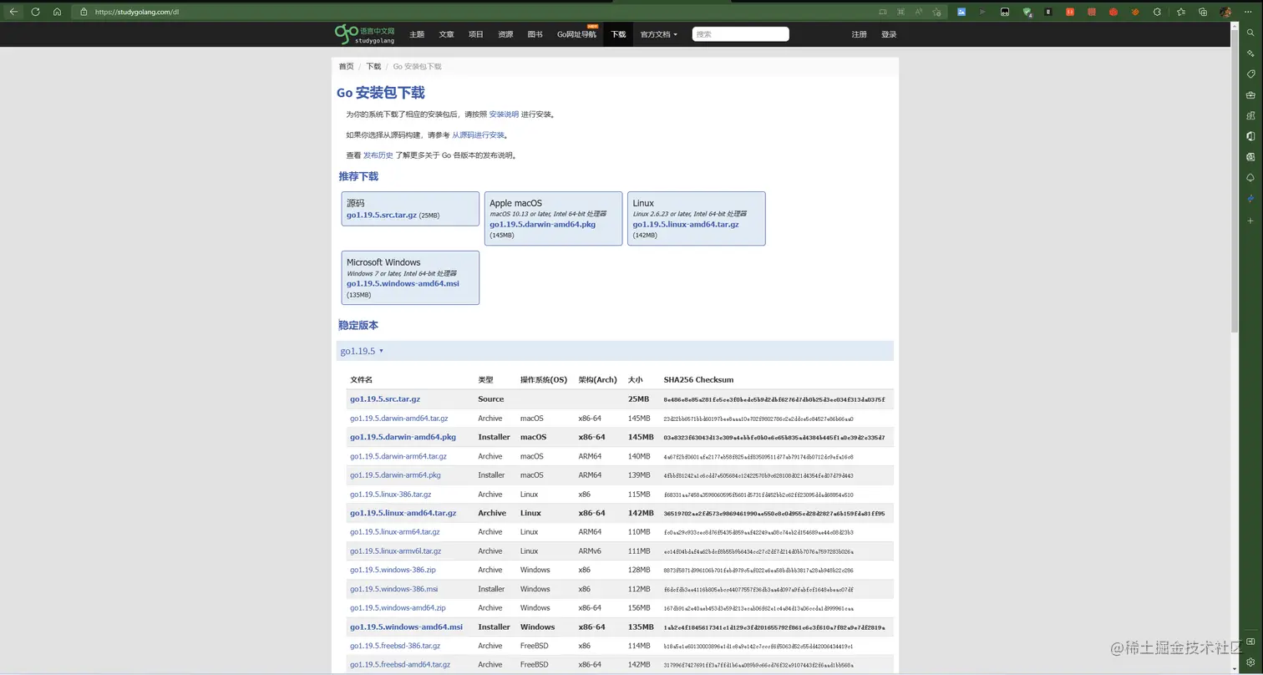The height and width of the screenshot is (675, 1263).
Task: Open the 发布历史 link
Action: 378,155
